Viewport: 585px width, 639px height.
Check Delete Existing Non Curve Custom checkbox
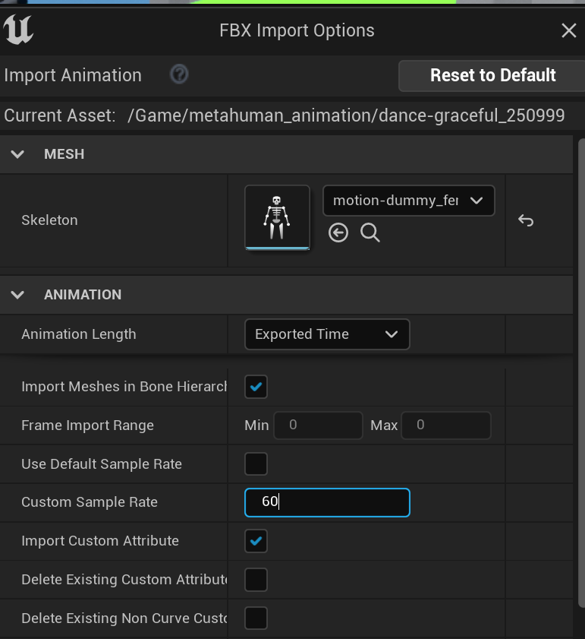pyautogui.click(x=256, y=618)
